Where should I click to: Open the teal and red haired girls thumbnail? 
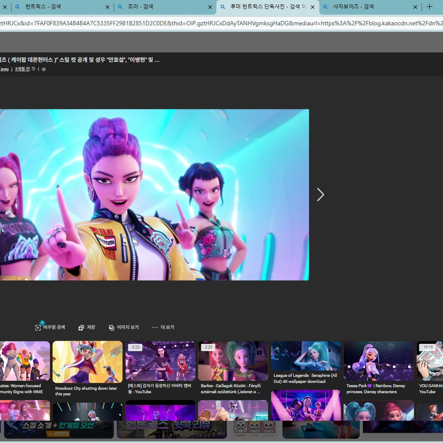tap(379, 410)
